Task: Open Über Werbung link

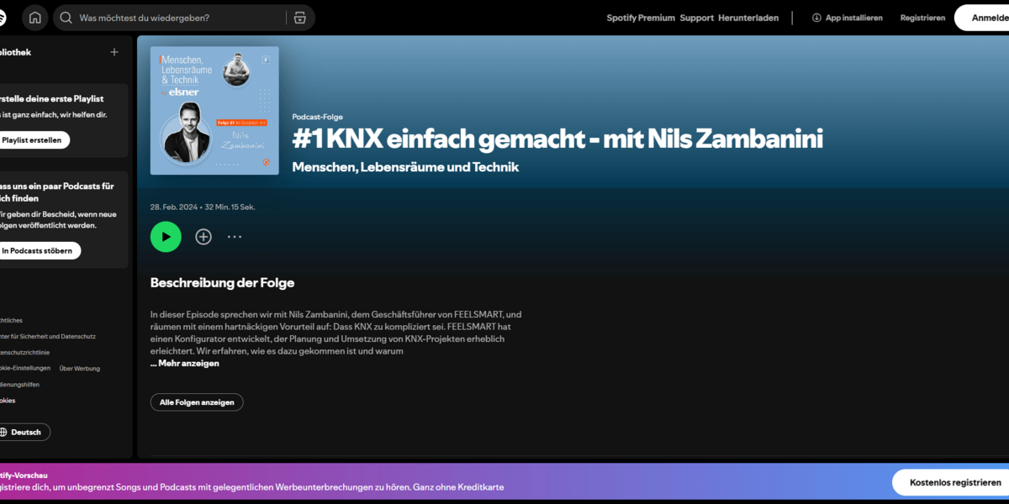Action: pos(80,368)
